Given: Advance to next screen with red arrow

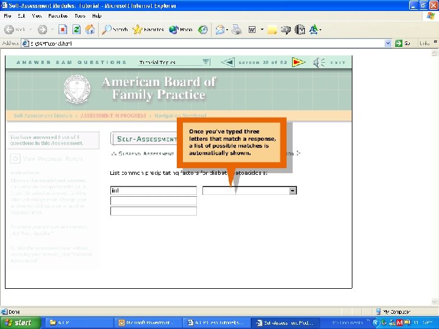Looking at the screenshot, I should 298,62.
